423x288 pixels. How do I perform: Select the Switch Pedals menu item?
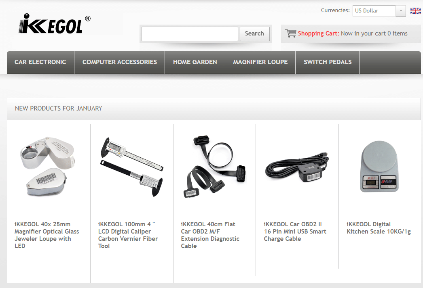pos(328,62)
